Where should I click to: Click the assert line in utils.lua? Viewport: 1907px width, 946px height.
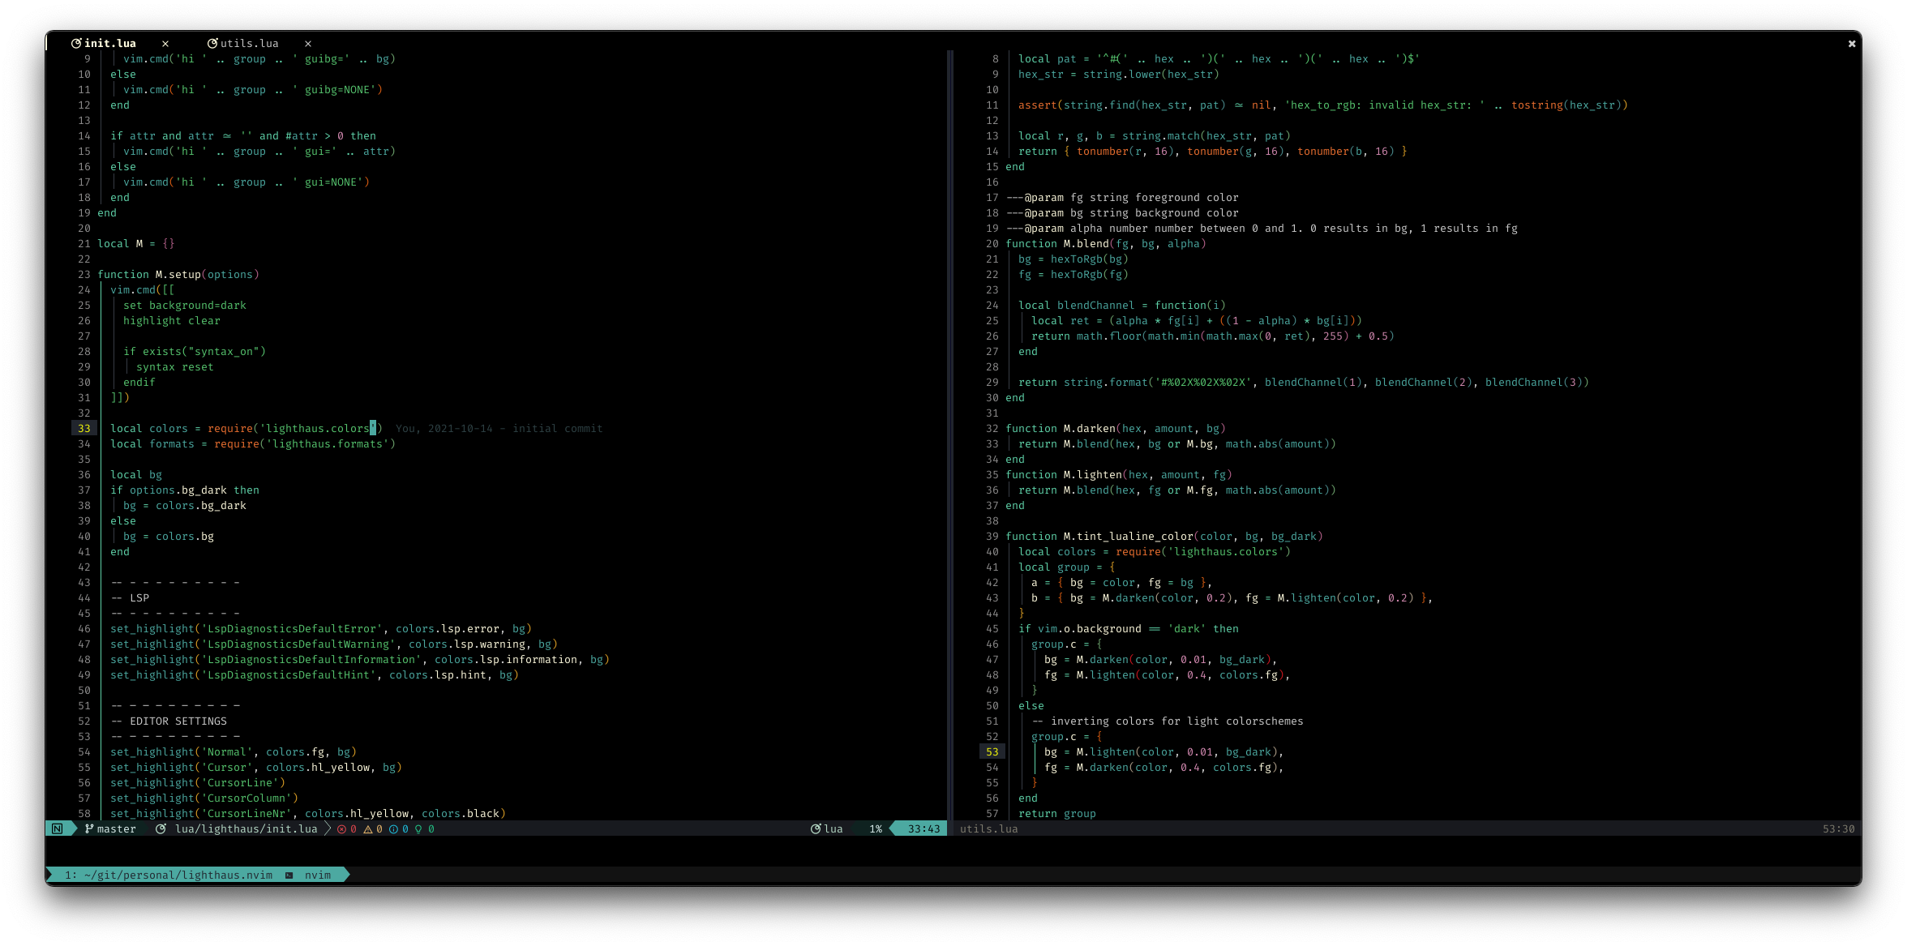pos(1323,105)
